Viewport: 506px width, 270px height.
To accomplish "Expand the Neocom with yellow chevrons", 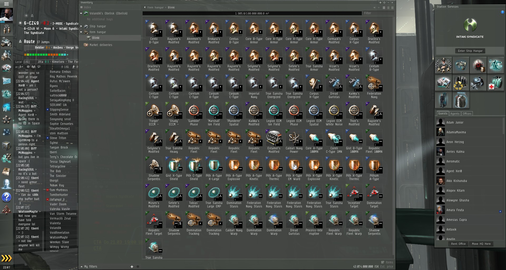I will 6,258.
